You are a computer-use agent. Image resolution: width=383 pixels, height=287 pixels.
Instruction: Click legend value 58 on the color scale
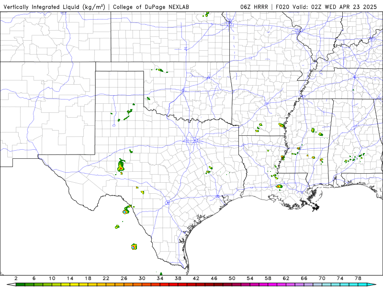click(x=268, y=278)
